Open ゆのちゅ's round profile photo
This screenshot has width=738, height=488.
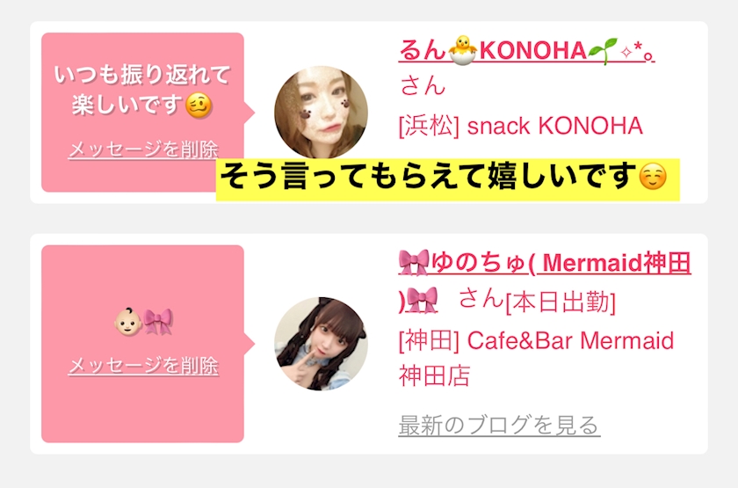(x=321, y=344)
